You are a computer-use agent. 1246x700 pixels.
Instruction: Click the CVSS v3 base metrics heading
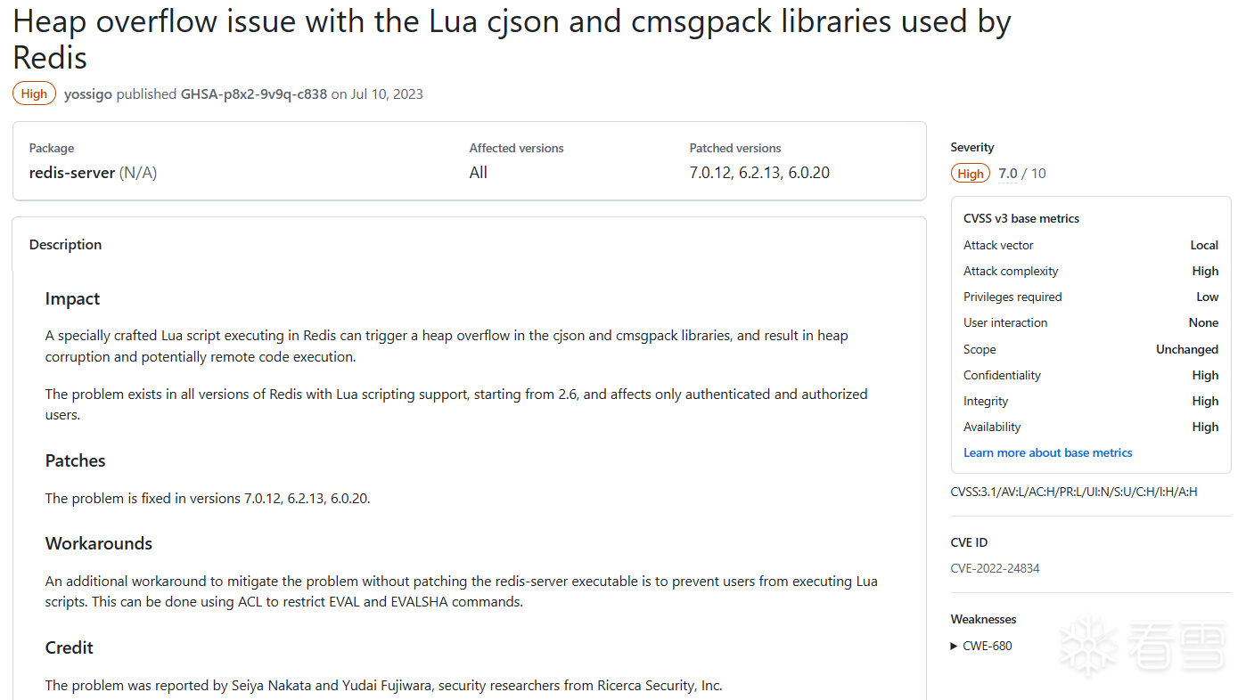[x=1021, y=218]
